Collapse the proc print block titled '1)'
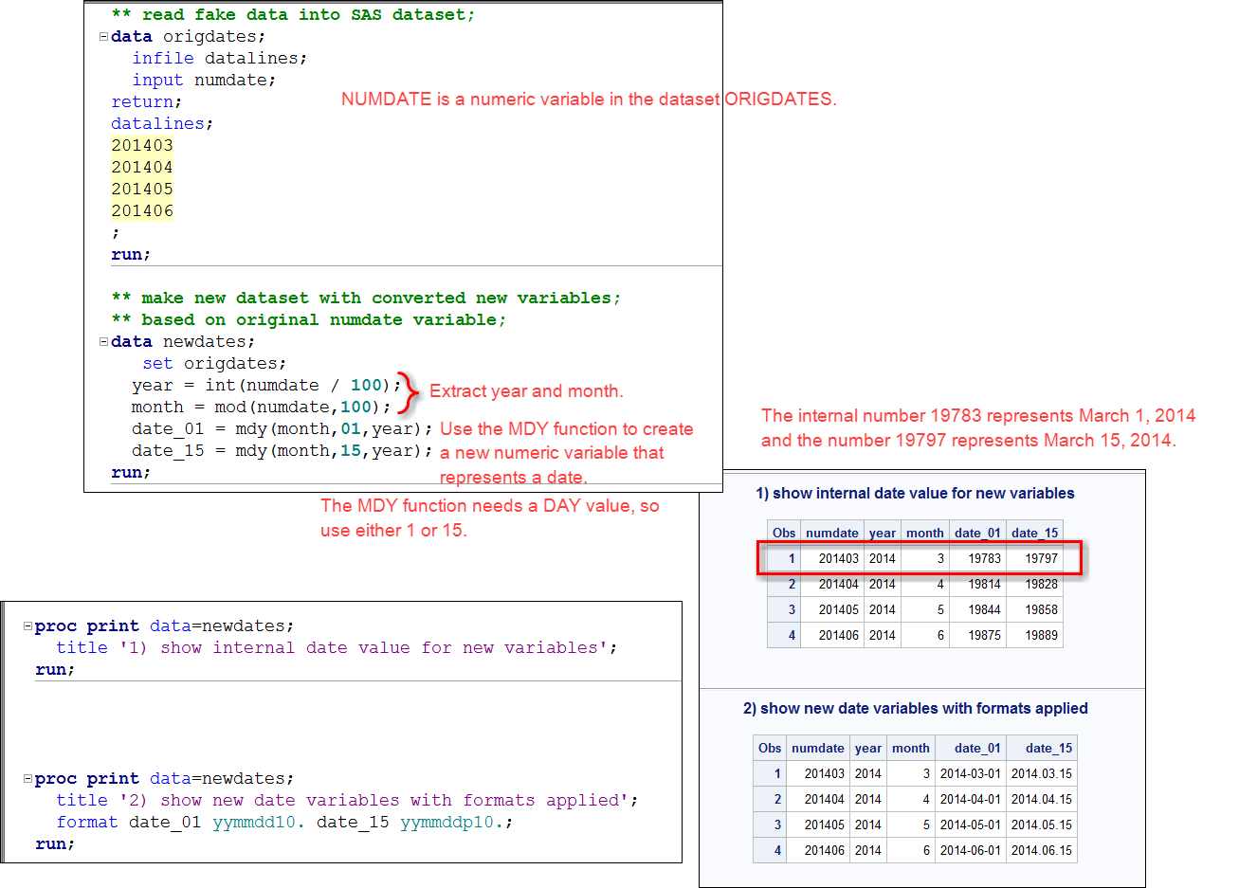Viewport: 1239px width, 888px height. coord(27,626)
